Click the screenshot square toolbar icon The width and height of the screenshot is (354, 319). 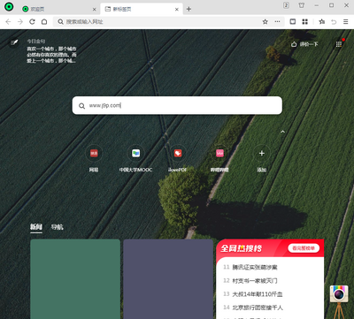tap(293, 21)
